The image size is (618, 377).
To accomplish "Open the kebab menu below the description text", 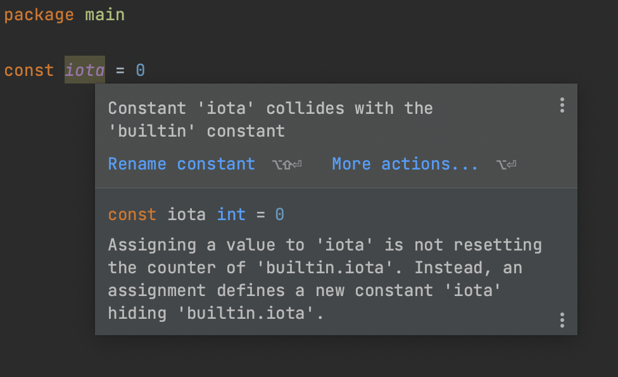I will pyautogui.click(x=562, y=321).
